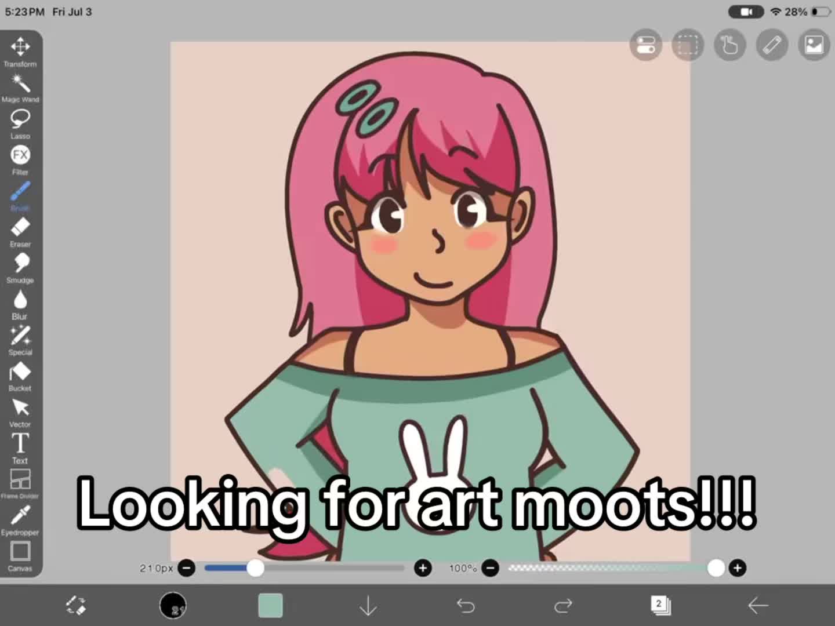
Task: Open the layers panel showing 2
Action: point(660,605)
